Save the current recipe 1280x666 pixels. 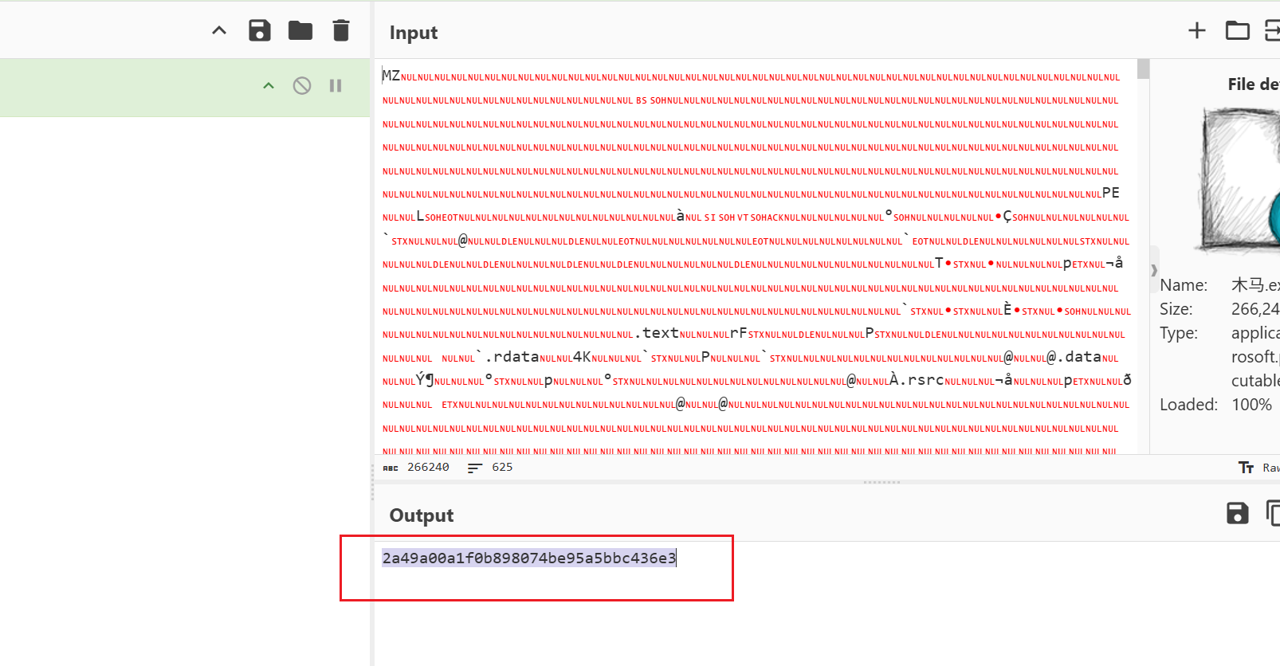(x=260, y=31)
